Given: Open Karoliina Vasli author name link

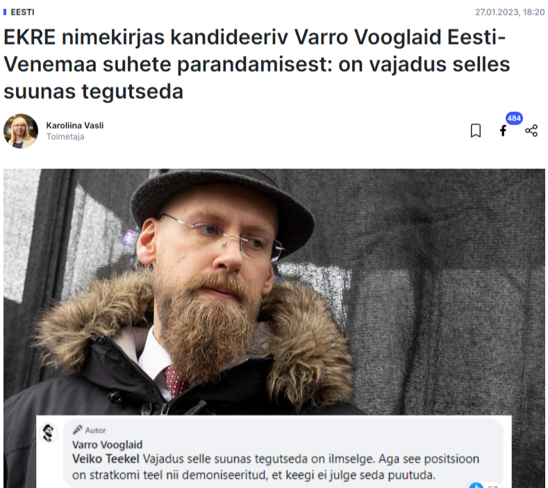Looking at the screenshot, I should click(x=75, y=125).
